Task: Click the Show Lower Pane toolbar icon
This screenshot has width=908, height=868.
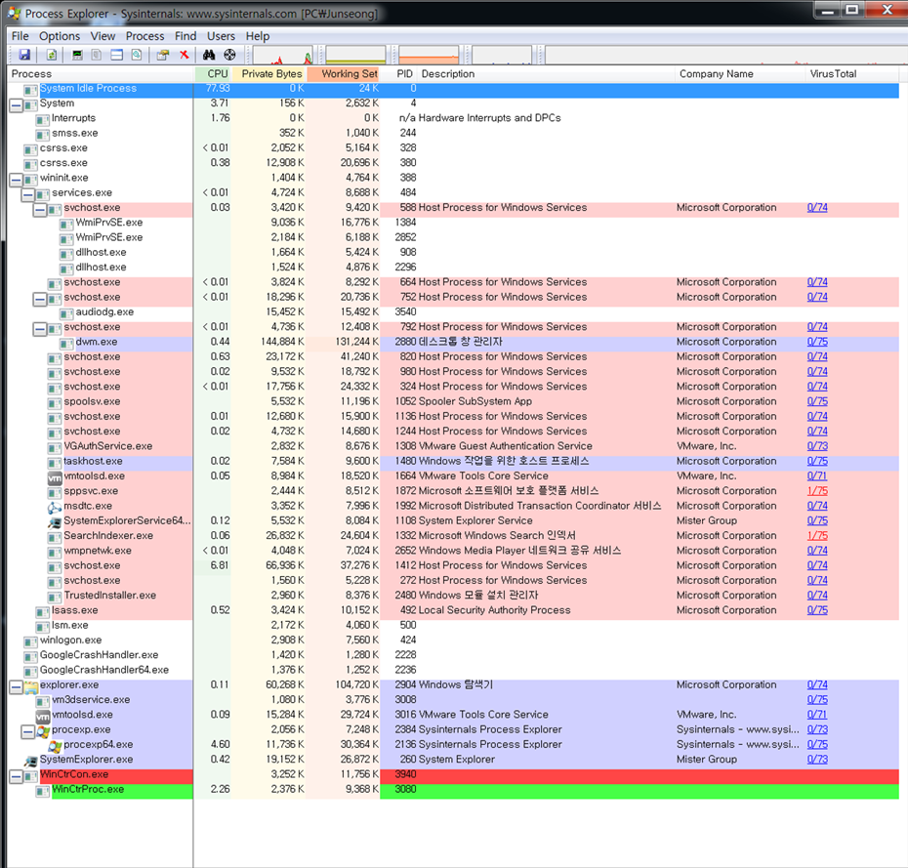Action: pos(117,55)
